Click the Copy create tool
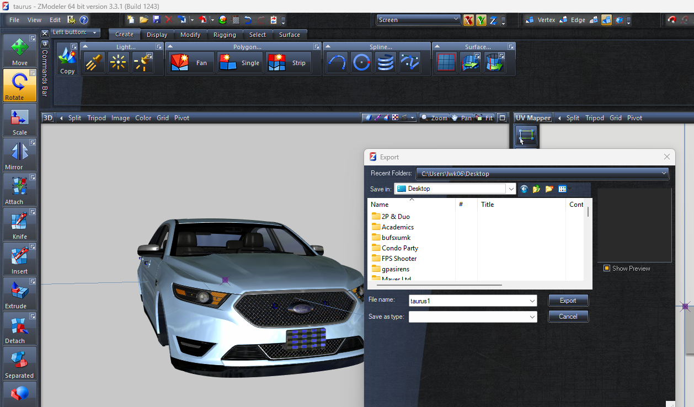The image size is (694, 407). (x=67, y=60)
